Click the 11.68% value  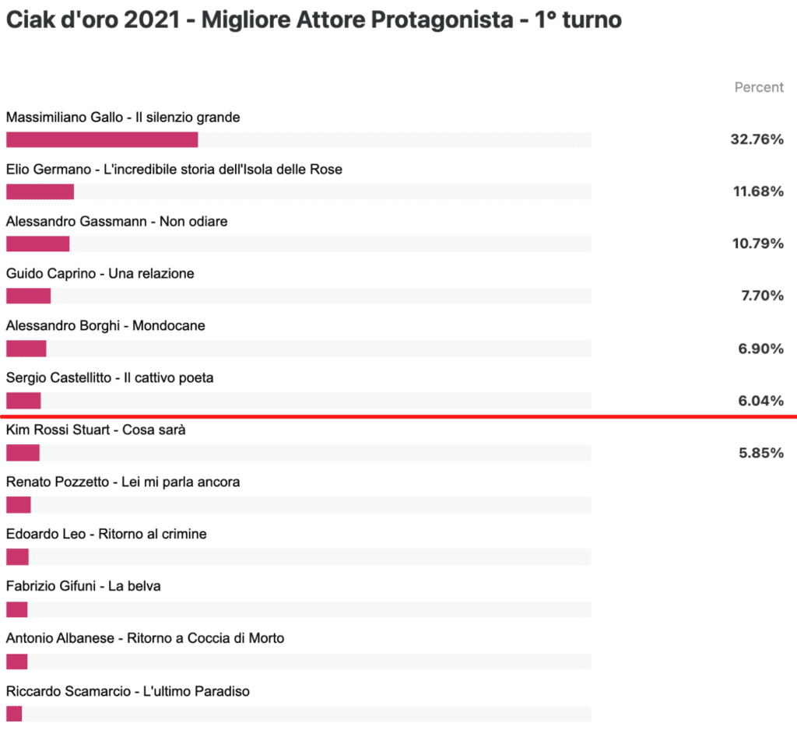(758, 191)
